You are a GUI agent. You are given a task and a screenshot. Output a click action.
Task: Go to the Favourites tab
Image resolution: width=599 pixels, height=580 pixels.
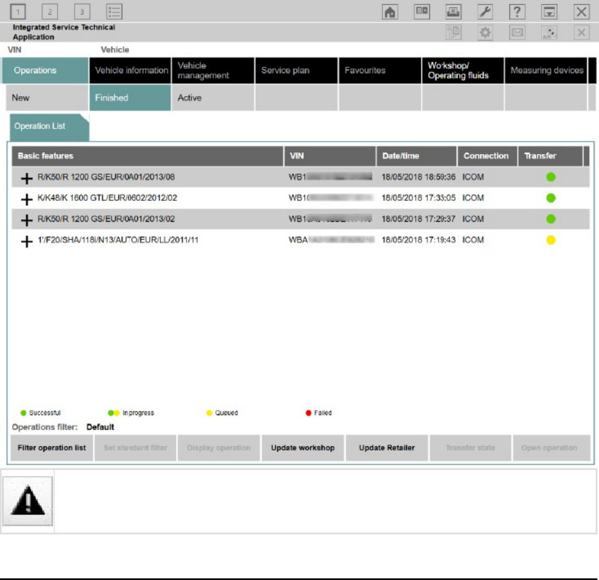[380, 70]
